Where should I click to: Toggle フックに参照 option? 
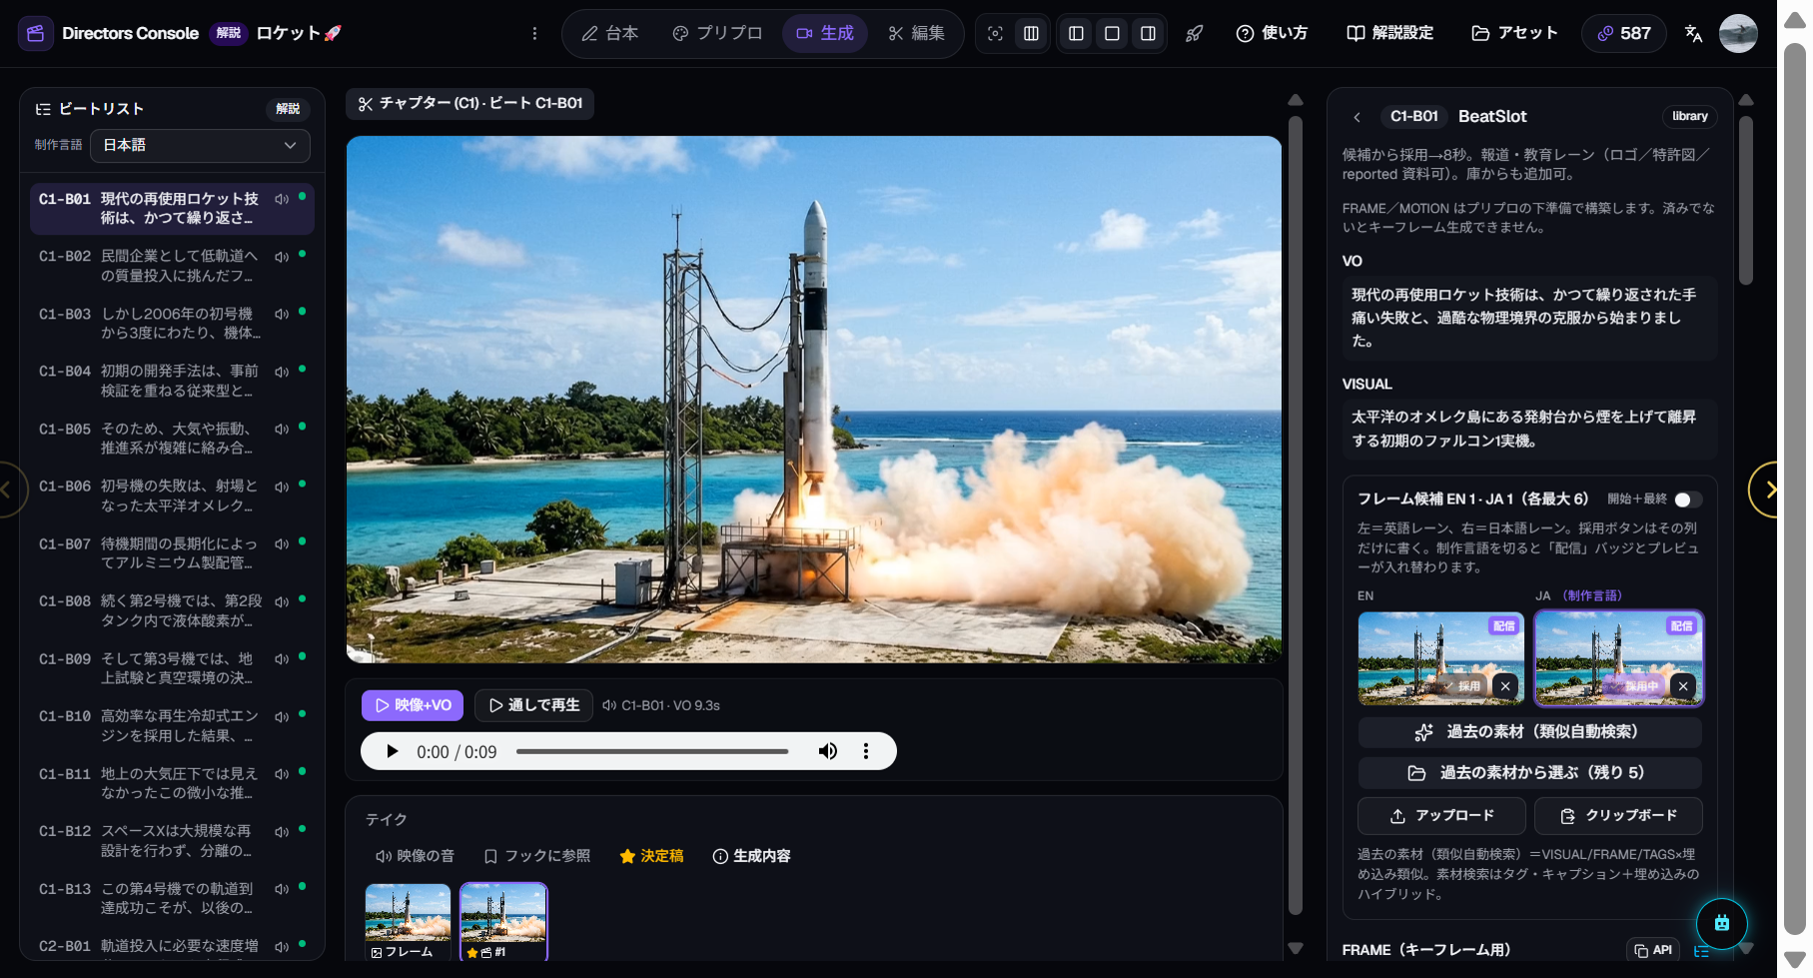537,856
